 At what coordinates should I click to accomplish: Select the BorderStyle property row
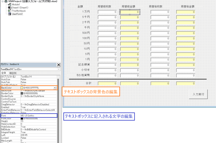click(x=29, y=96)
